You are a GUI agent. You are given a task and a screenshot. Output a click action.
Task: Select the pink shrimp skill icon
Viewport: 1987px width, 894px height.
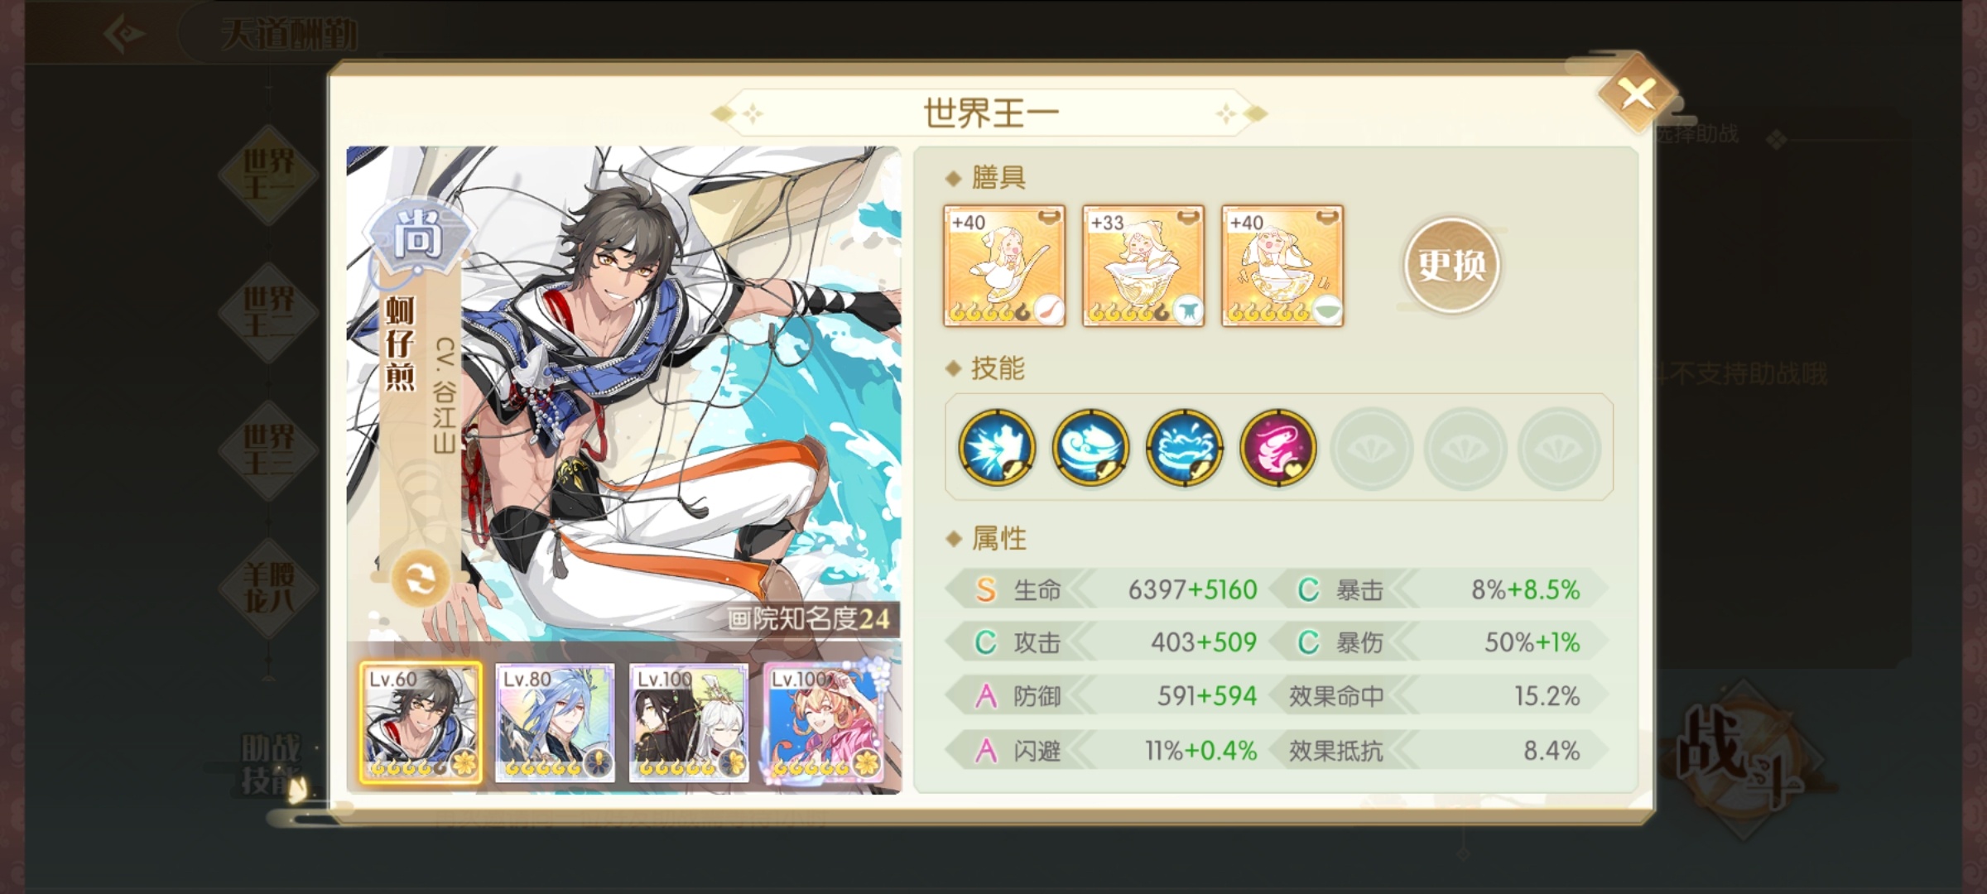1277,448
